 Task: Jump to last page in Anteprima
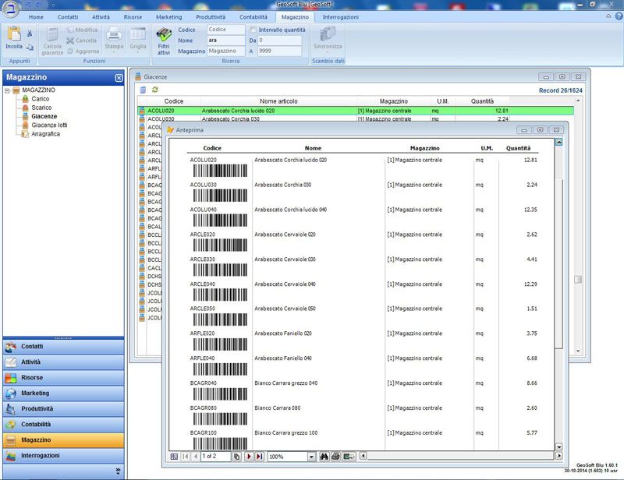click(x=259, y=456)
